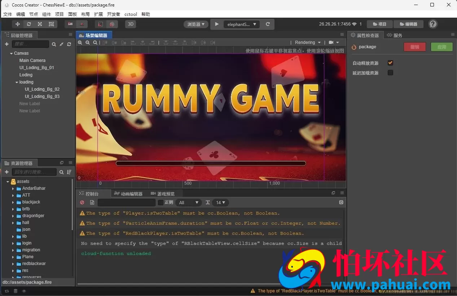The height and width of the screenshot is (296, 457).
Task: Switch to the 服务 services tab
Action: coord(394,35)
